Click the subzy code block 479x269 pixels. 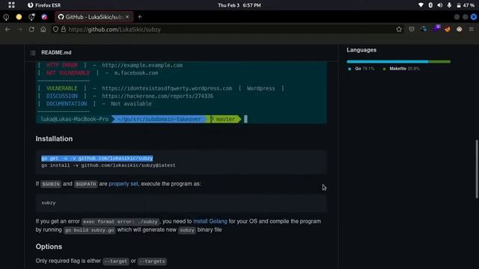point(181,202)
